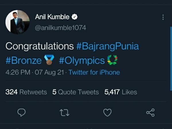
Task: Like the tweet with heart icon
Action: click(x=107, y=113)
